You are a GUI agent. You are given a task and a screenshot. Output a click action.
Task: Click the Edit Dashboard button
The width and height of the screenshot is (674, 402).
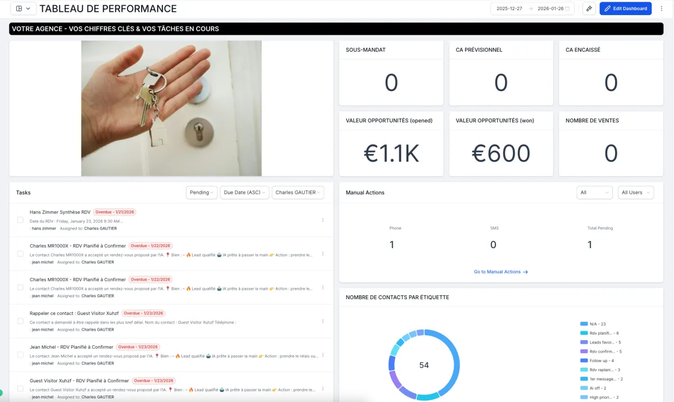(x=626, y=8)
